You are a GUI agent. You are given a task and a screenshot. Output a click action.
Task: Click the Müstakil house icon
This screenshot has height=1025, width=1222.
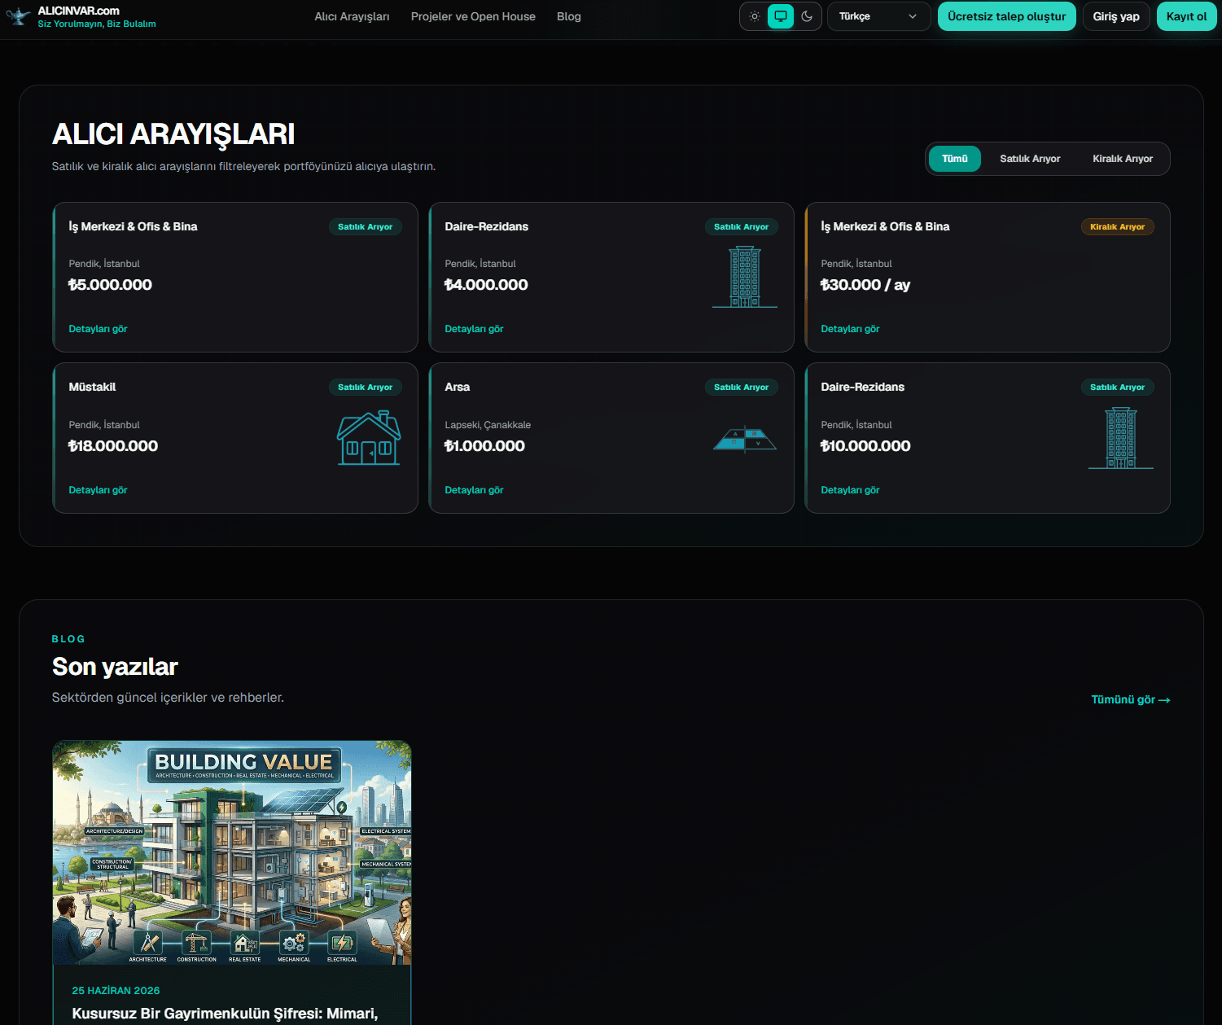369,438
